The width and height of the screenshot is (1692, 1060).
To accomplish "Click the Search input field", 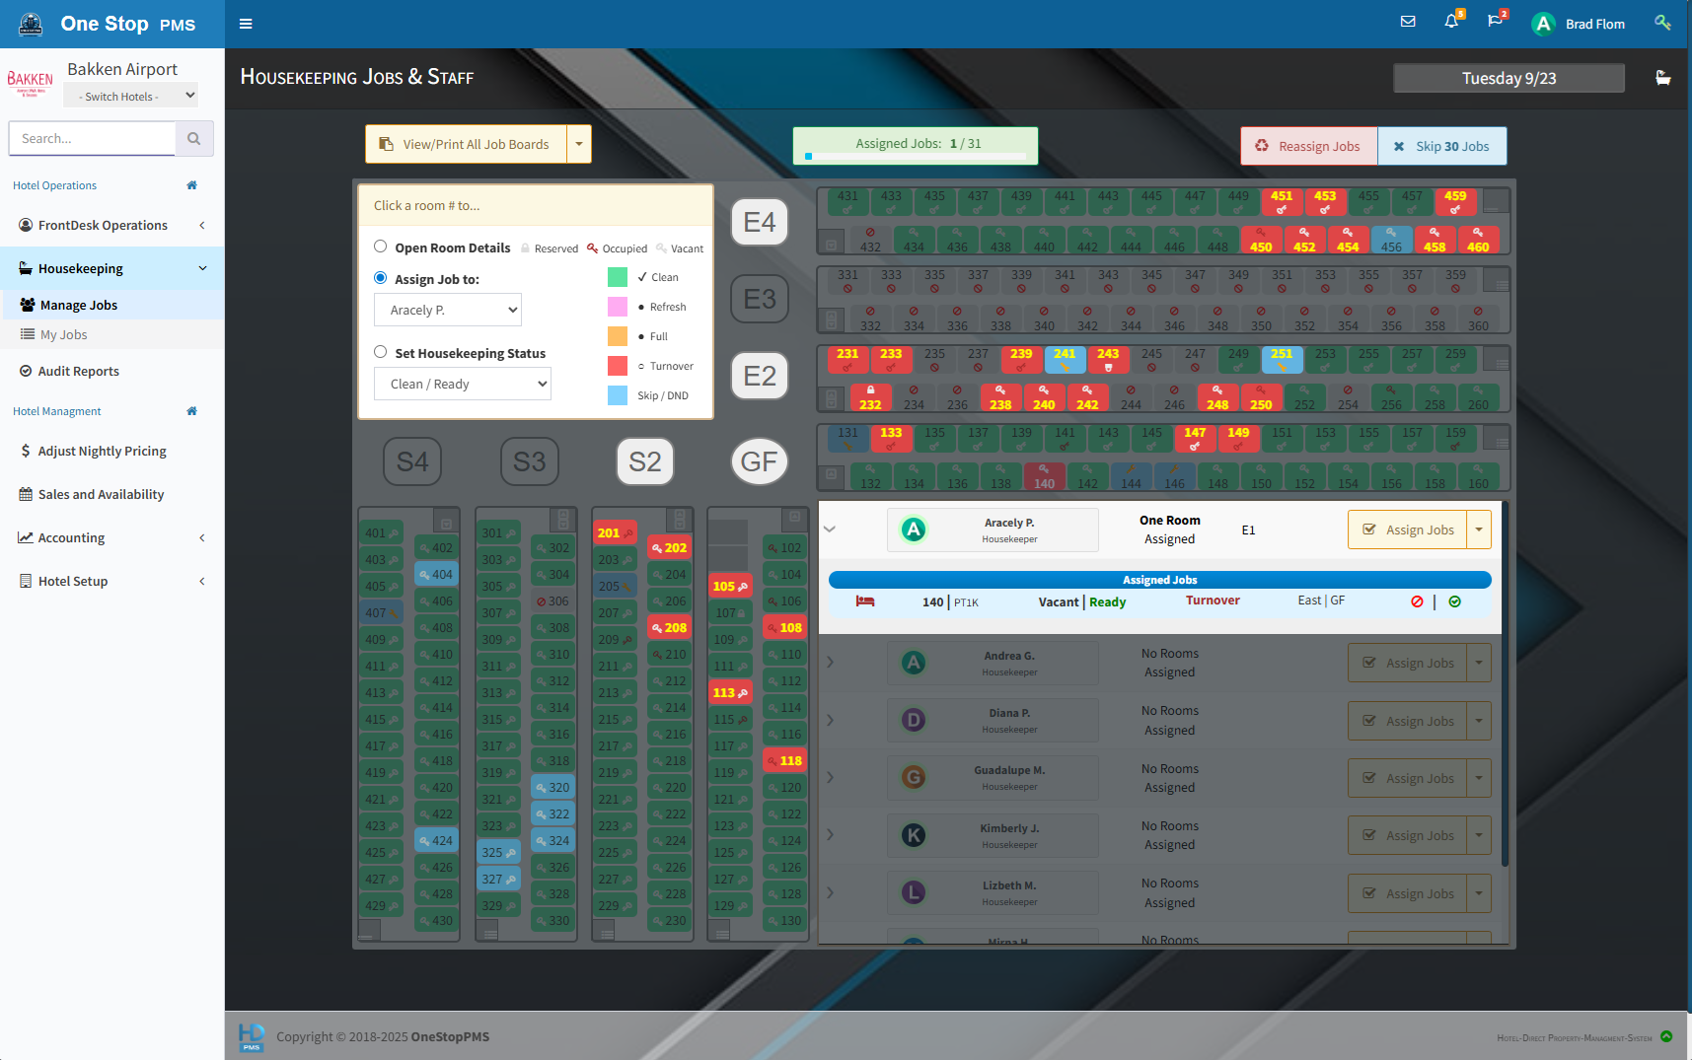I will [92, 139].
